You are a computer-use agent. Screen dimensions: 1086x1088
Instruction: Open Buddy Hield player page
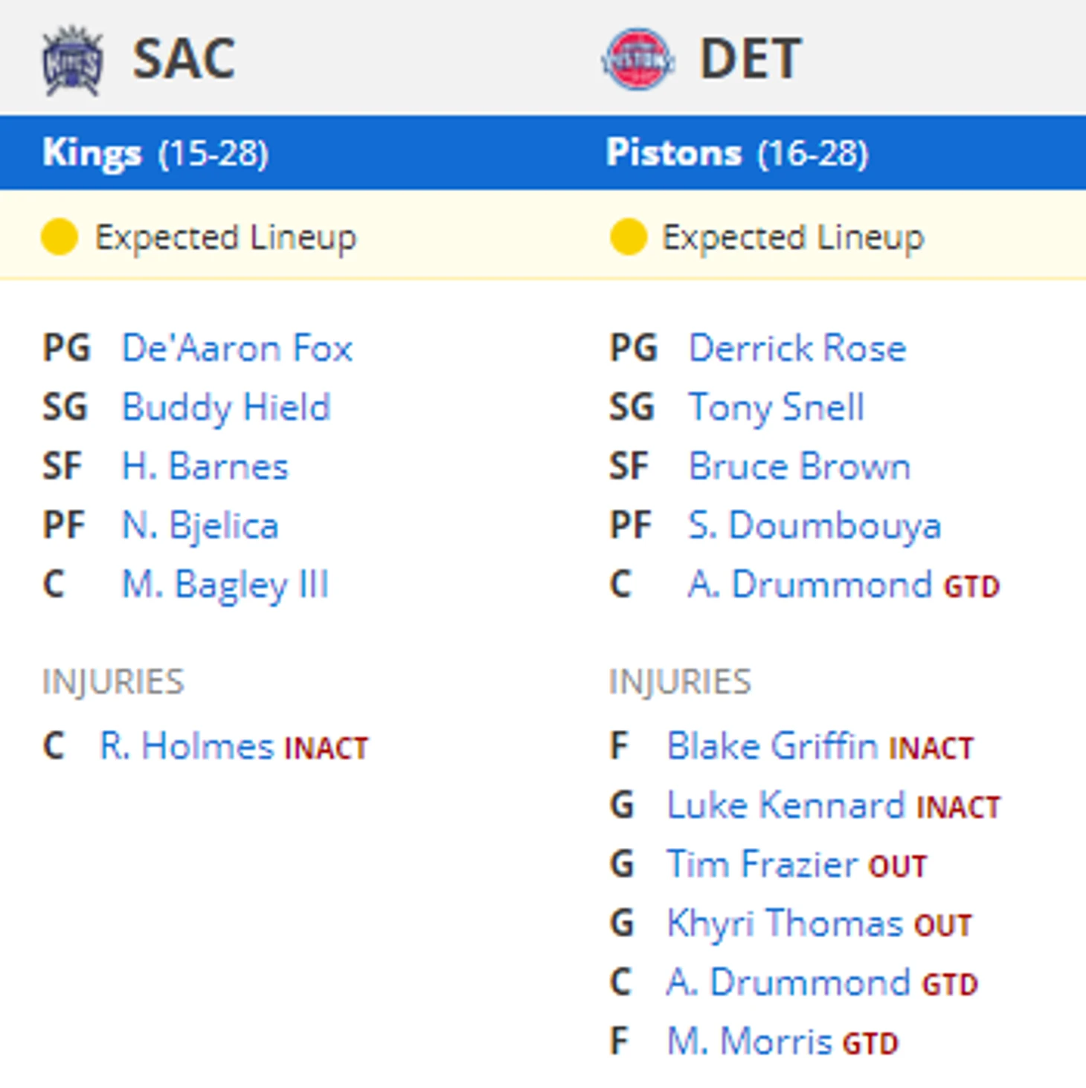coord(226,407)
